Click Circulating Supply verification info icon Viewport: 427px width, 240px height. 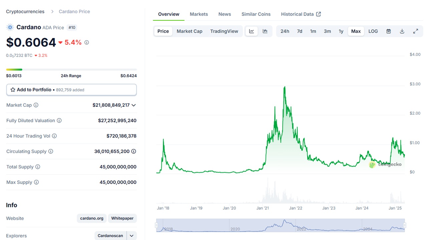coord(133,151)
